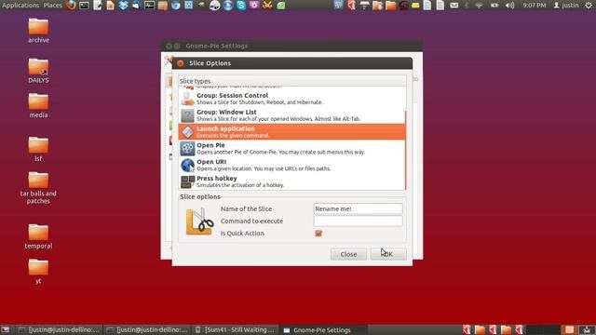Select the 'Press hotkey' slice type row
The image size is (596, 335).
point(291,181)
